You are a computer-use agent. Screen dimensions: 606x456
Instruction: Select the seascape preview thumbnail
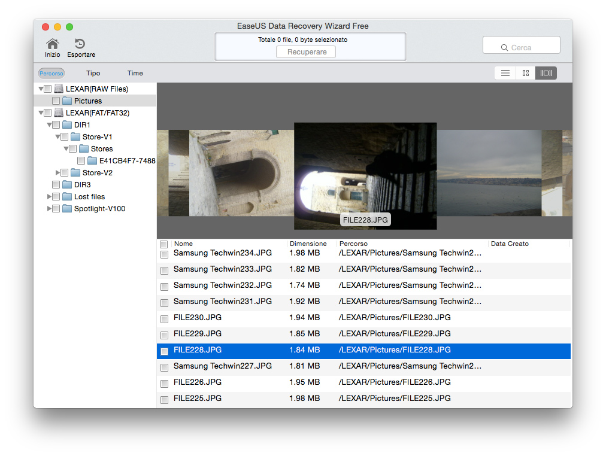tap(489, 172)
